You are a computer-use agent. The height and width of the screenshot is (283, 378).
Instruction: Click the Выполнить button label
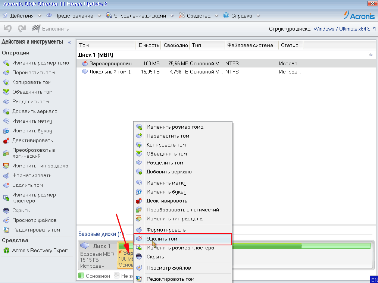pyautogui.click(x=56, y=29)
